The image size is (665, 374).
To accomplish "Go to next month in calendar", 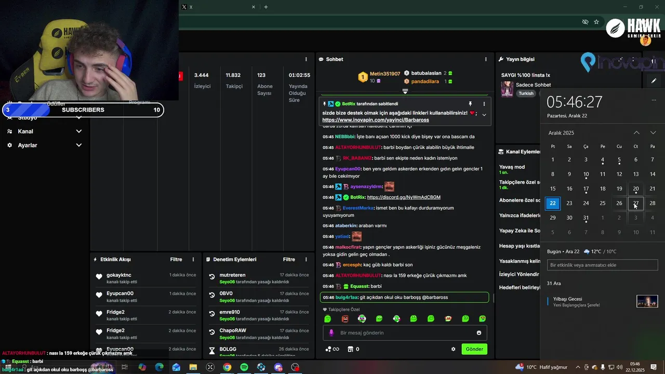I will point(653,133).
